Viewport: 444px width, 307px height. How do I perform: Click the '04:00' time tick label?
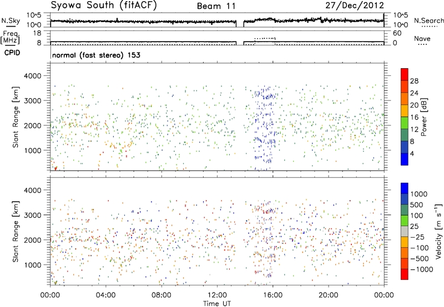pyautogui.click(x=106, y=295)
